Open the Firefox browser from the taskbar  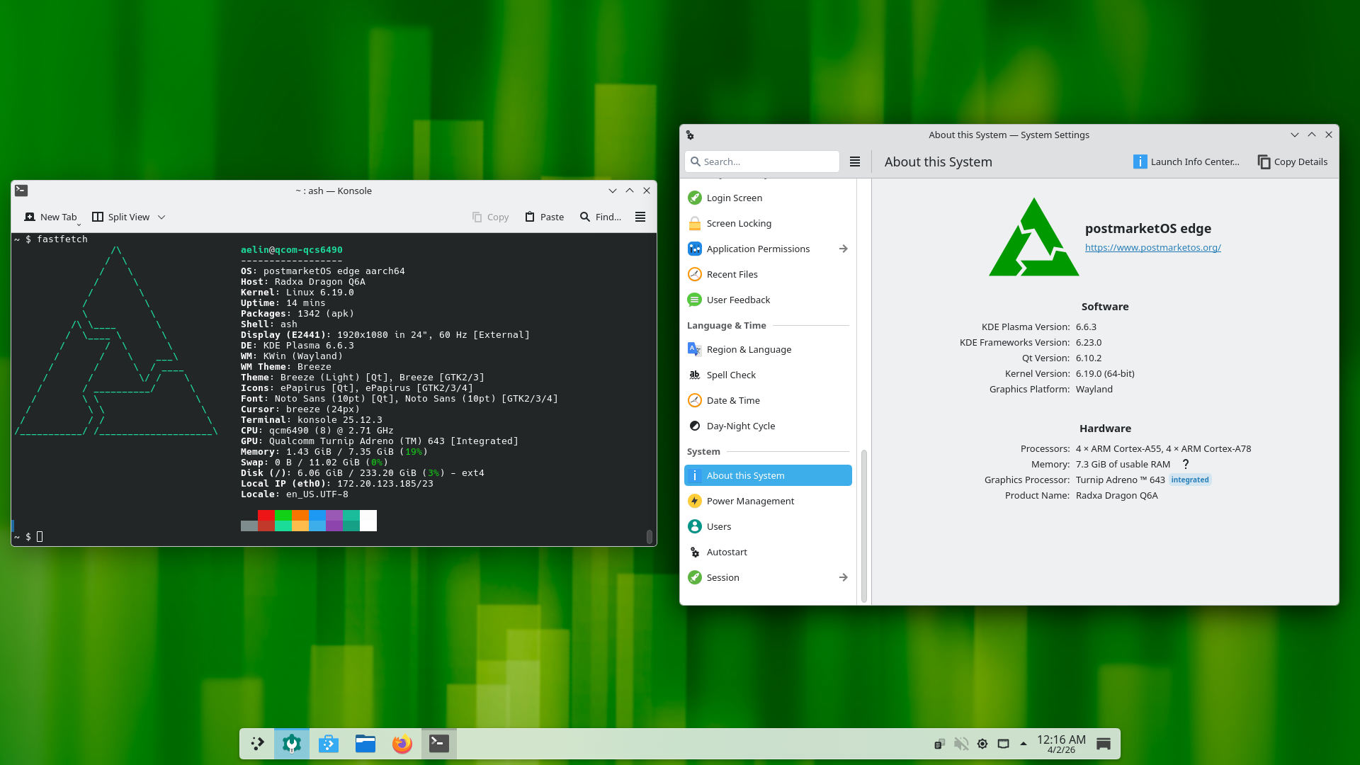(402, 744)
